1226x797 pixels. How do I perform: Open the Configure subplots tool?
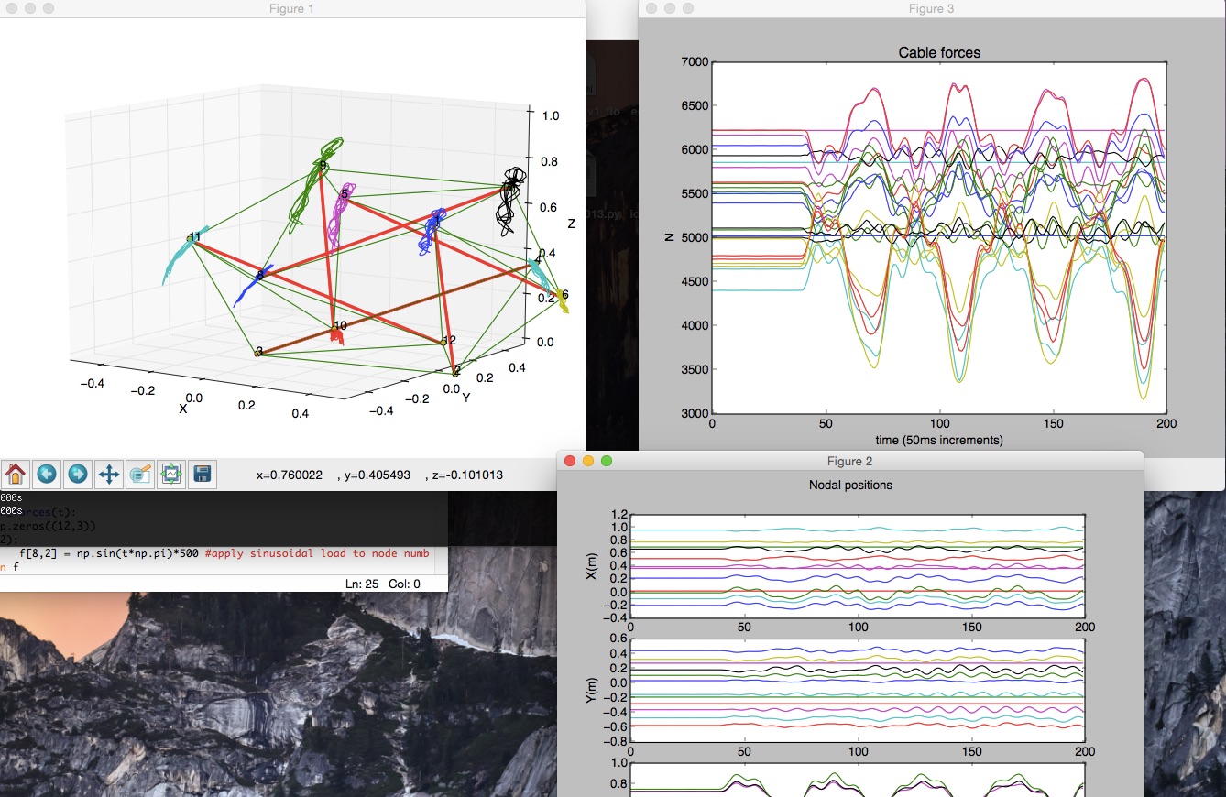pyautogui.click(x=170, y=474)
